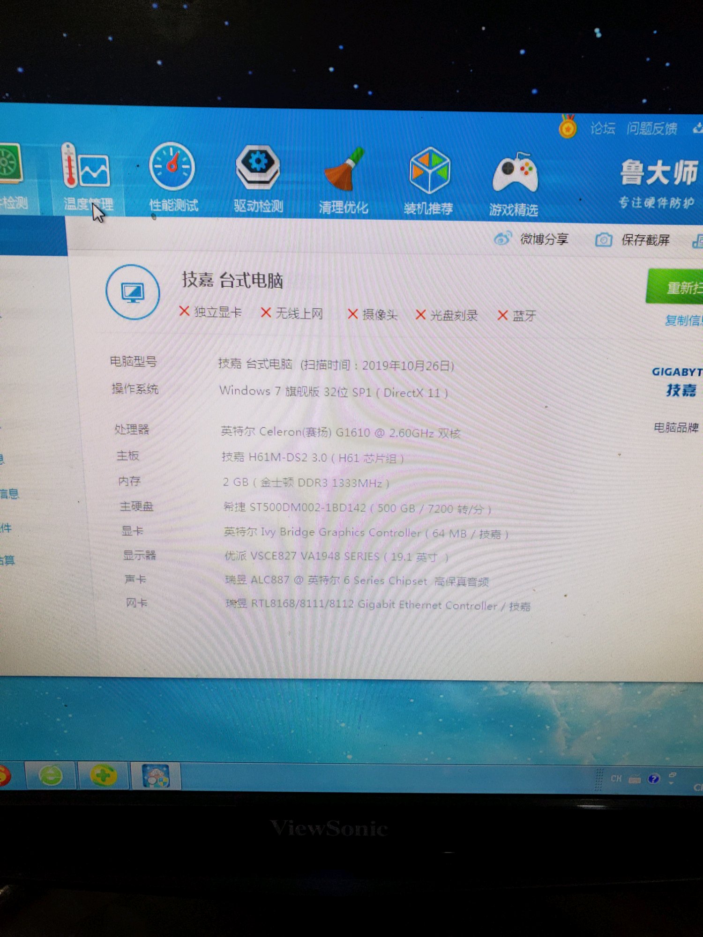The height and width of the screenshot is (937, 703).
Task: Click the 摄像头 status item
Action: (373, 314)
